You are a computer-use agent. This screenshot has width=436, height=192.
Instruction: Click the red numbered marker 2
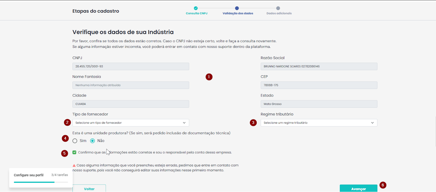click(x=67, y=122)
